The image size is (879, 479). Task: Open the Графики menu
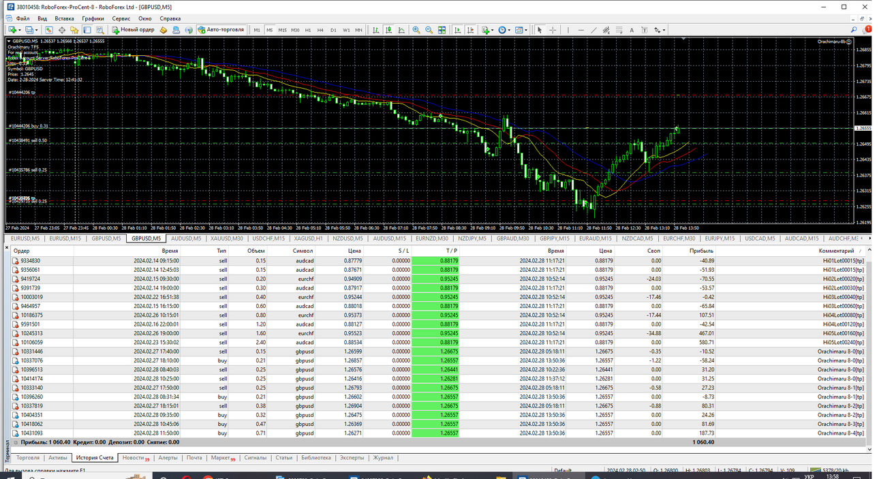[x=93, y=18]
